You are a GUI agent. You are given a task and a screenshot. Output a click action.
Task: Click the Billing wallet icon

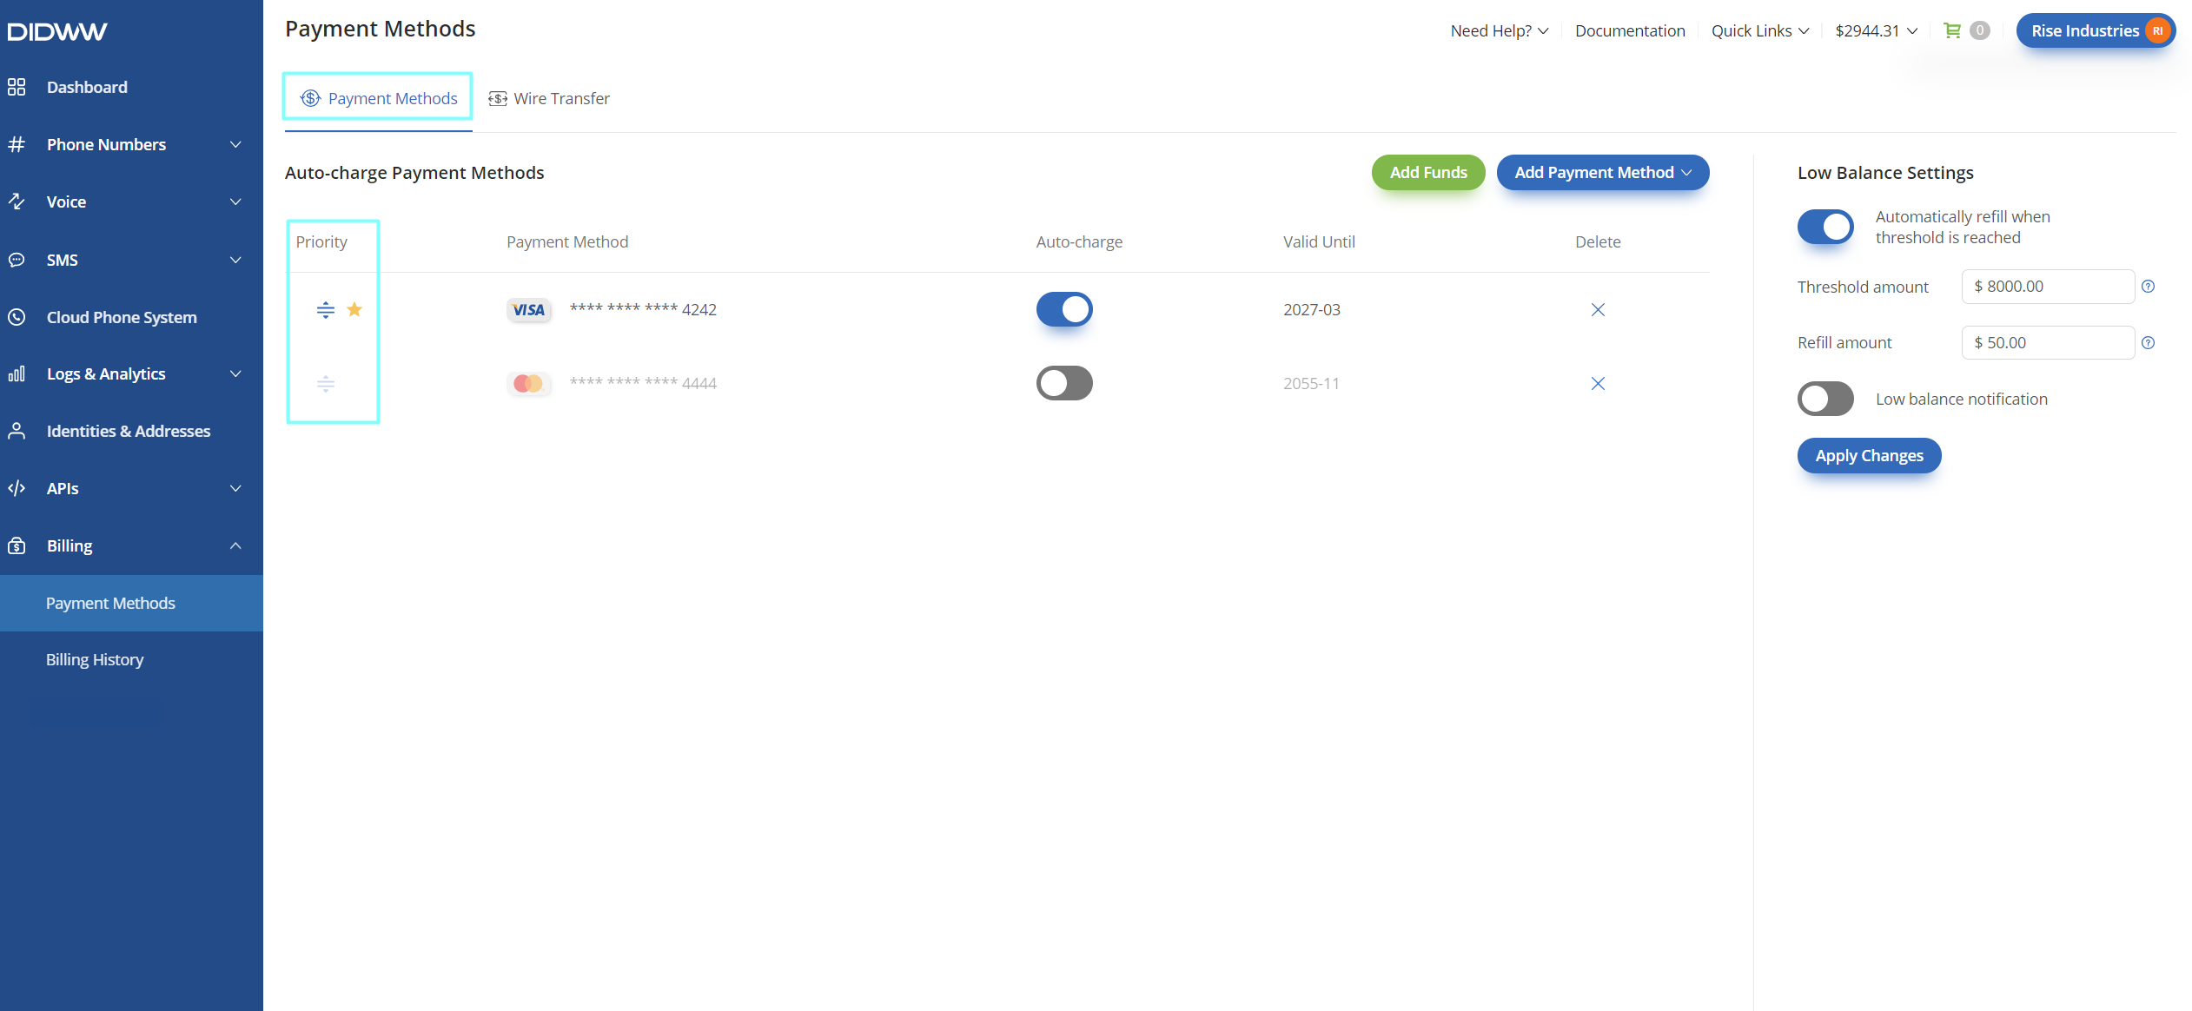pos(17,545)
